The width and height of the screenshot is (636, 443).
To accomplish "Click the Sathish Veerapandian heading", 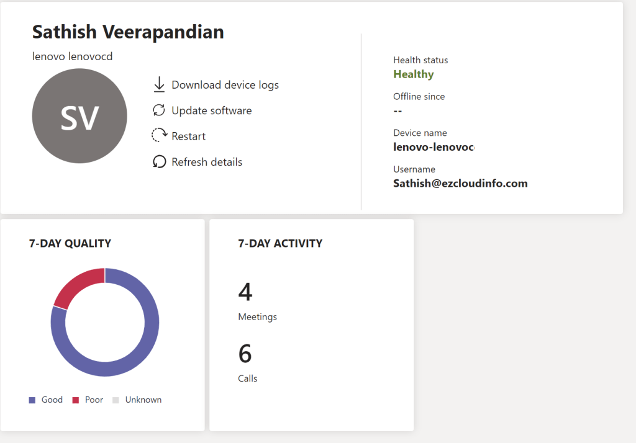I will [x=128, y=32].
